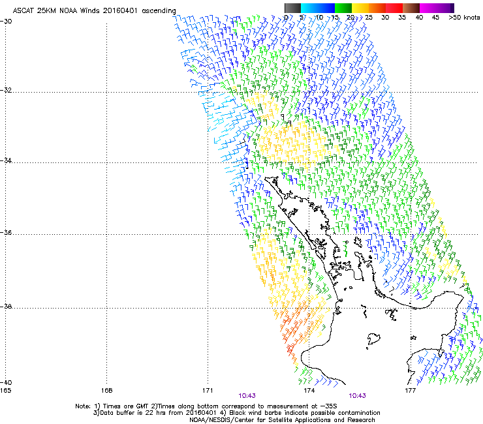Select the gray 0–5 knots legend segment
Screen dimensions: 483x424
[x=292, y=8]
